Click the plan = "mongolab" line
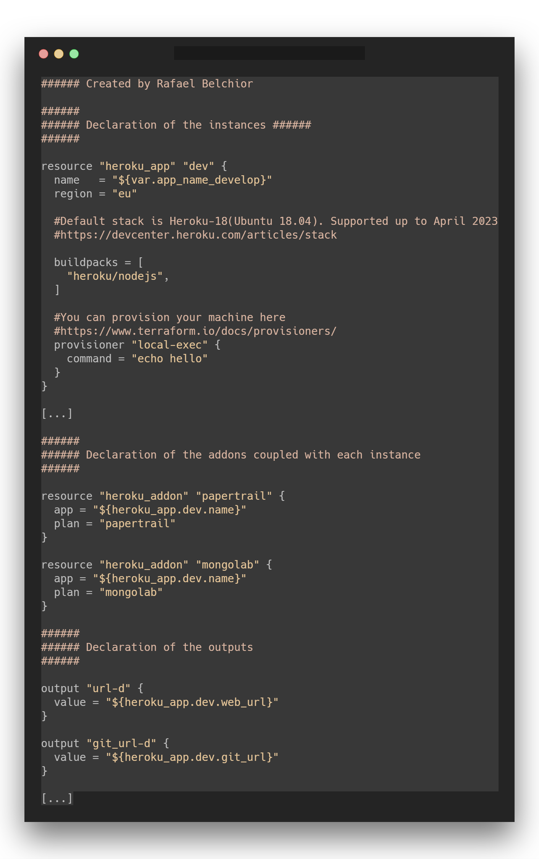539x859 pixels. pyautogui.click(x=108, y=593)
